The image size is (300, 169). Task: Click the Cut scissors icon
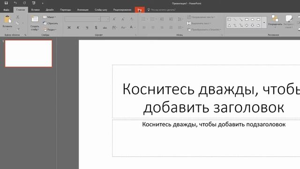[18, 17]
